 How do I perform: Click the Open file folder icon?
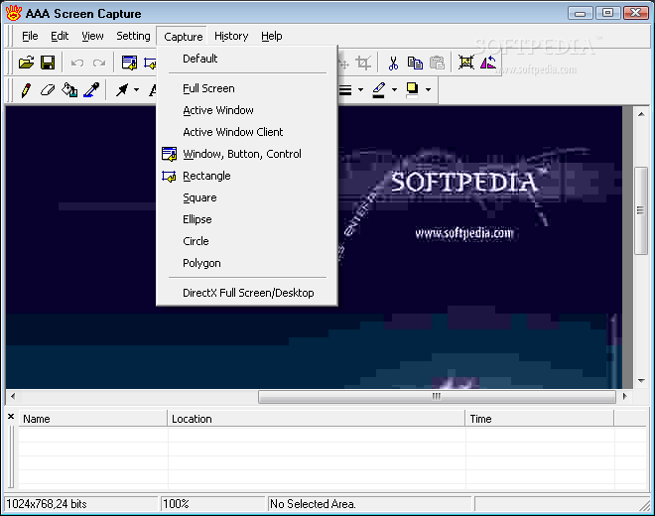(x=27, y=63)
